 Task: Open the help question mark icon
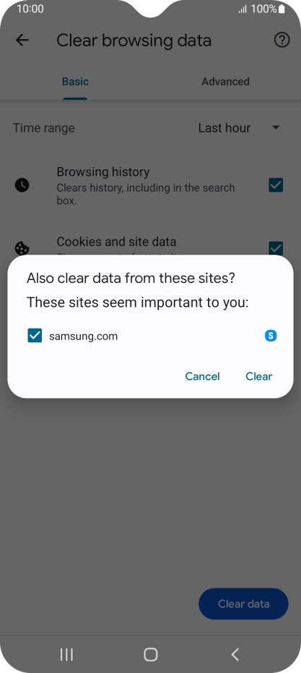pos(282,41)
